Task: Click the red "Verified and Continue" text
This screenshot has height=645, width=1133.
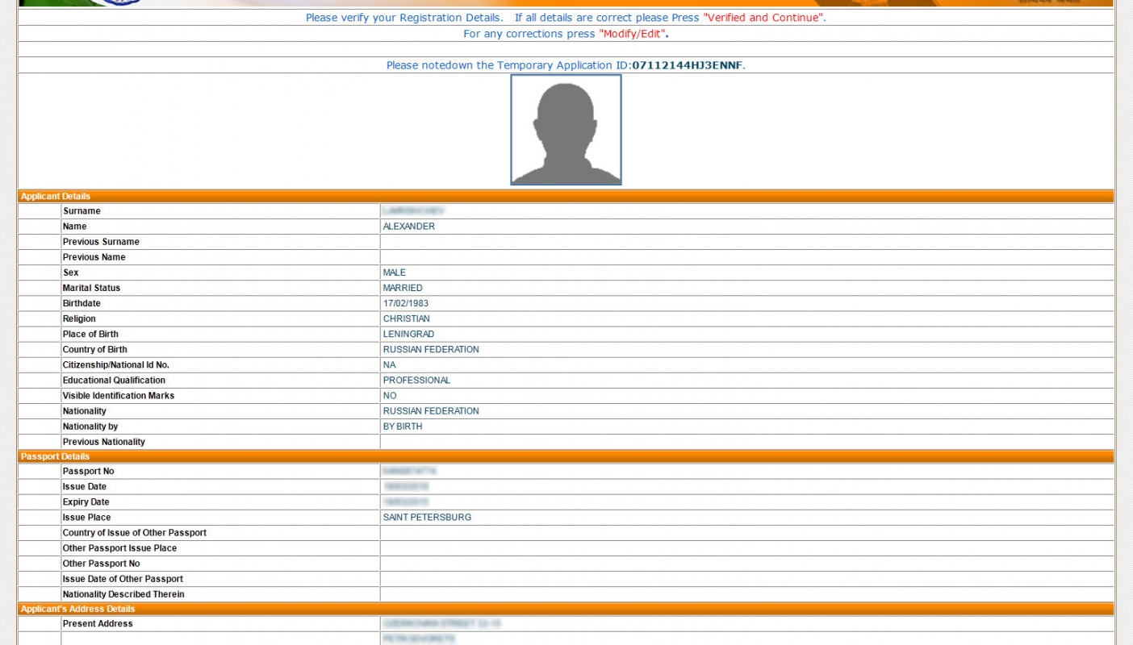Action: pyautogui.click(x=763, y=18)
